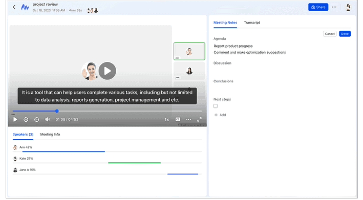
Task: Switch to the Meeting Info tab
Action: 50,135
